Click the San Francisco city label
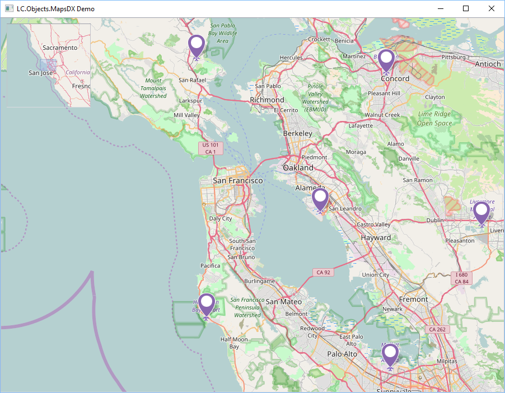This screenshot has width=505, height=393. [238, 180]
